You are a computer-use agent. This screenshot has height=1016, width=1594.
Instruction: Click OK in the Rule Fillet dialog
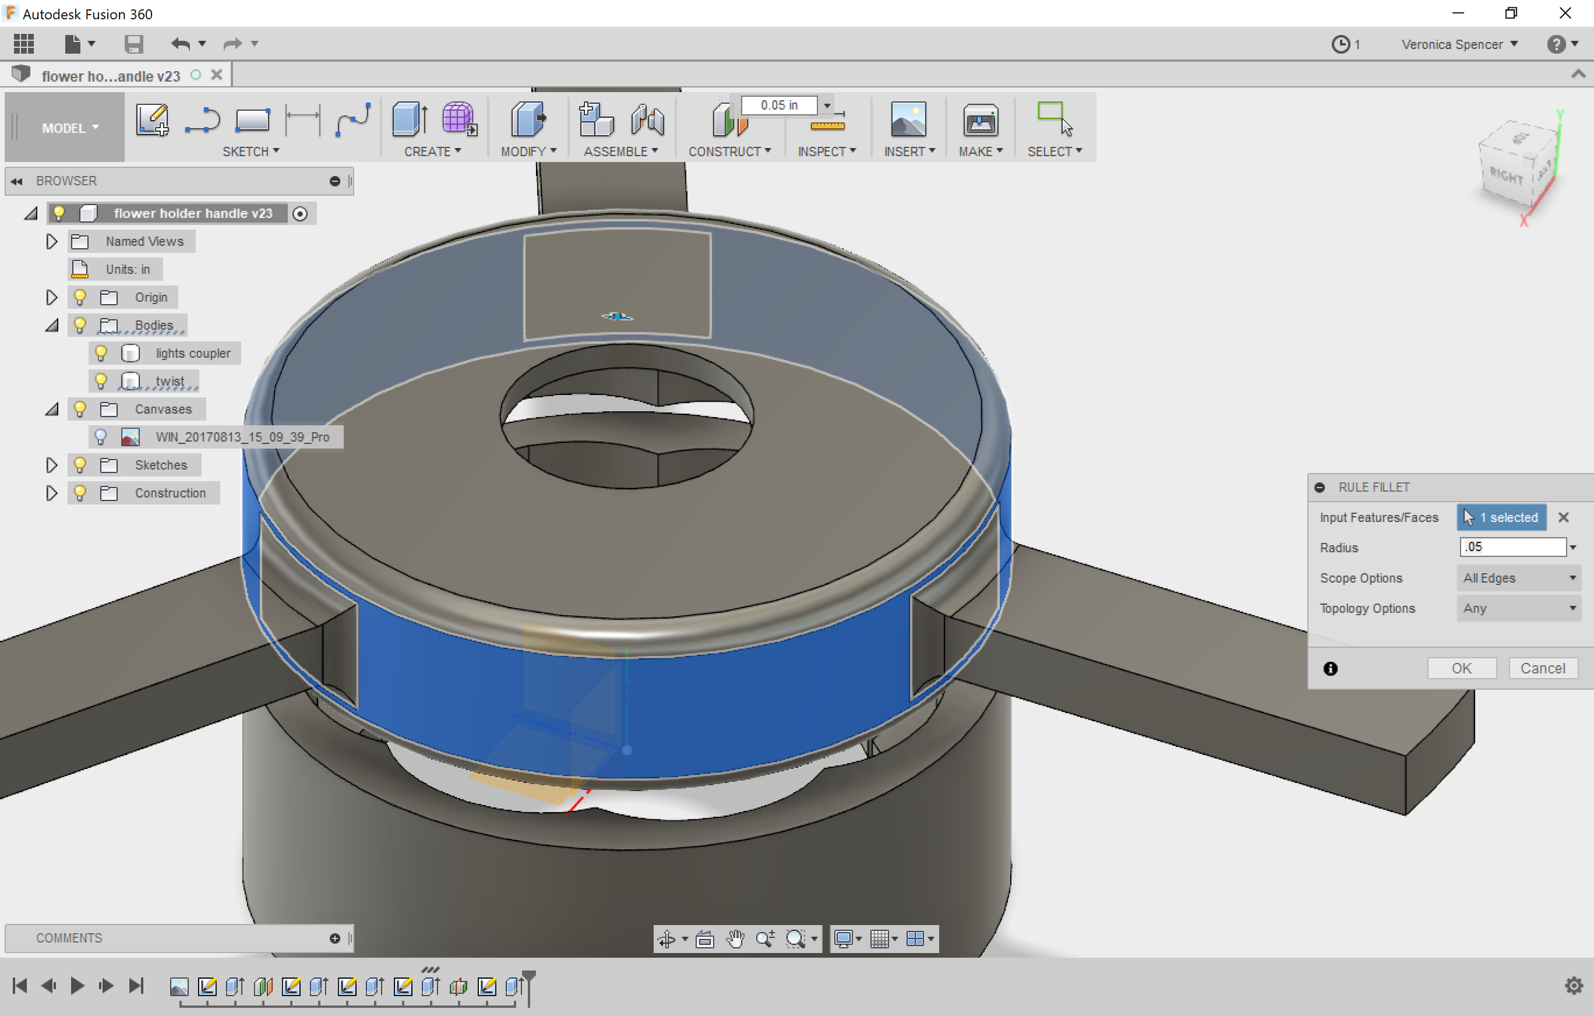click(1461, 668)
